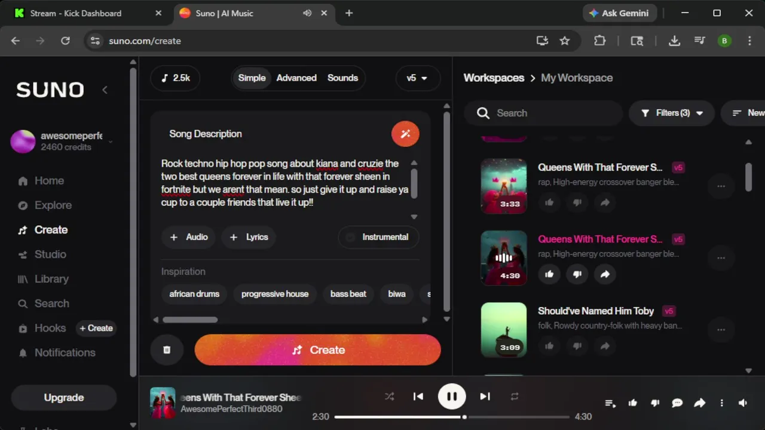Image resolution: width=765 pixels, height=430 pixels.
Task: Like the 3:33 Queens With That Forever song
Action: (x=549, y=202)
